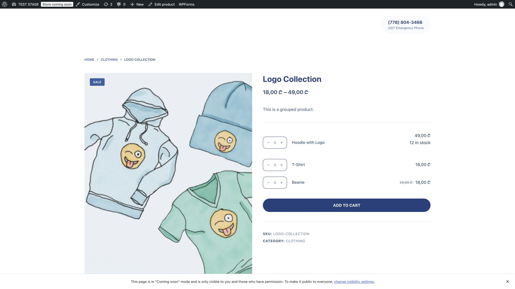Click the Store coming soon badge

pyautogui.click(x=57, y=4)
